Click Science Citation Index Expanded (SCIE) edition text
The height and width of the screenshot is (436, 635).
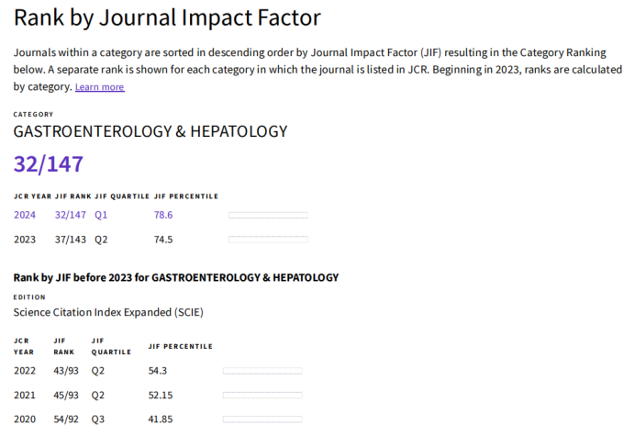pyautogui.click(x=108, y=312)
